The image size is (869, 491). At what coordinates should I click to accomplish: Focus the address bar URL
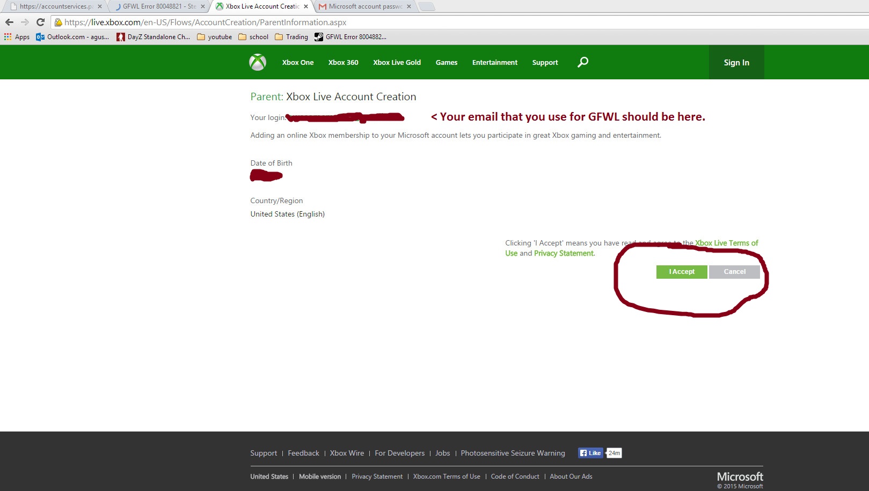[x=205, y=22]
